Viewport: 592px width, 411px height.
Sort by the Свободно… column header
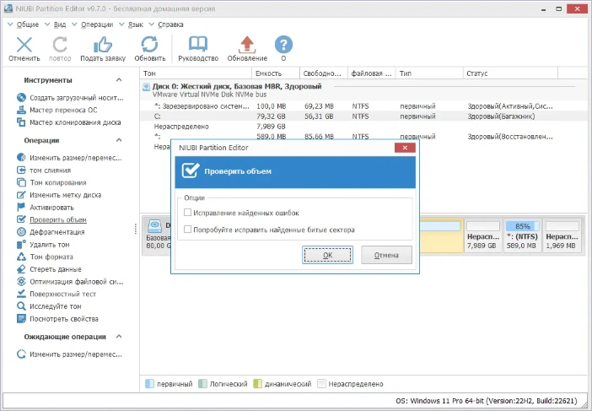324,73
